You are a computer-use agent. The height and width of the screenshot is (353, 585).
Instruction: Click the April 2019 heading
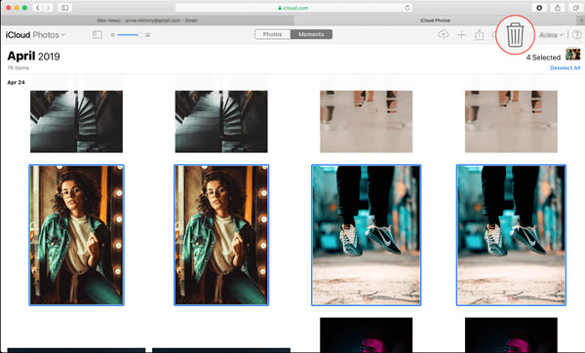[x=33, y=56]
